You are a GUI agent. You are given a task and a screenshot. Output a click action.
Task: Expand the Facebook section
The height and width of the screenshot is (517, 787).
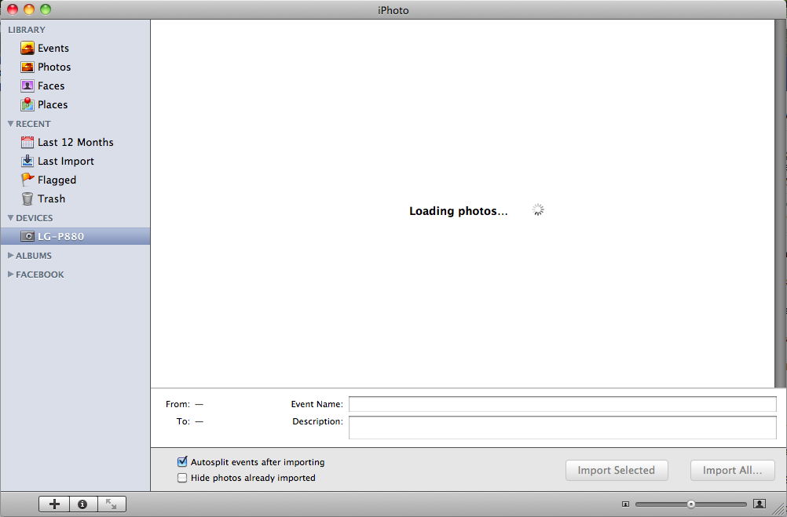coord(10,275)
